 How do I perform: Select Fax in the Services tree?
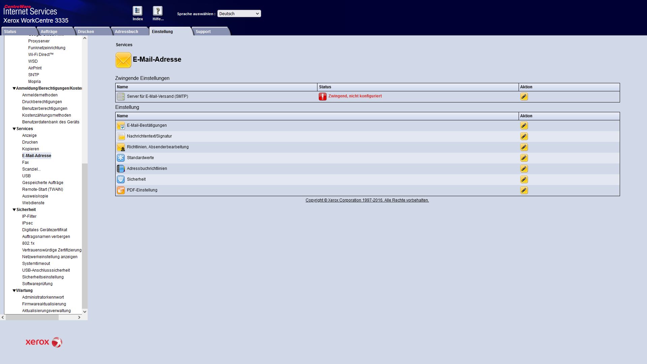(x=26, y=162)
